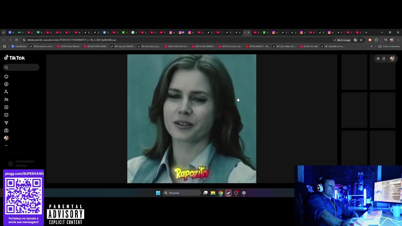Open the Windows Start button

pos(158,193)
